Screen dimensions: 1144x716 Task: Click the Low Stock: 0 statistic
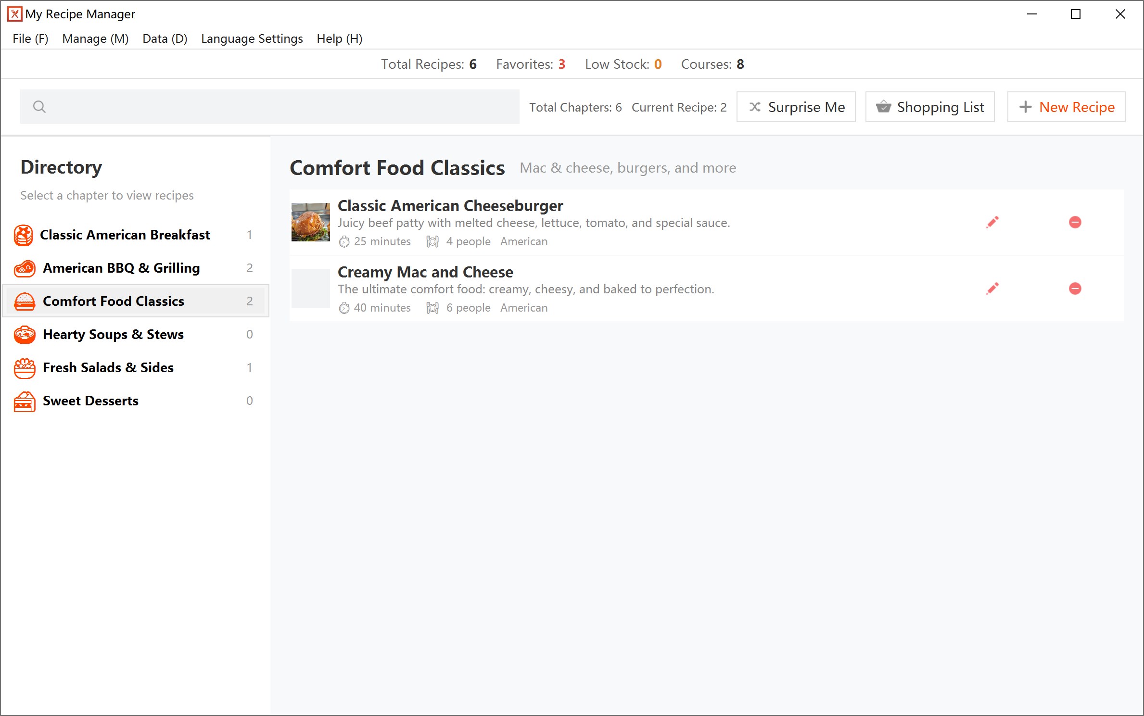pos(623,64)
